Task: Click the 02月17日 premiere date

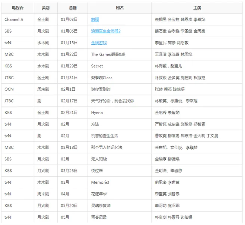Action: tap(69, 101)
